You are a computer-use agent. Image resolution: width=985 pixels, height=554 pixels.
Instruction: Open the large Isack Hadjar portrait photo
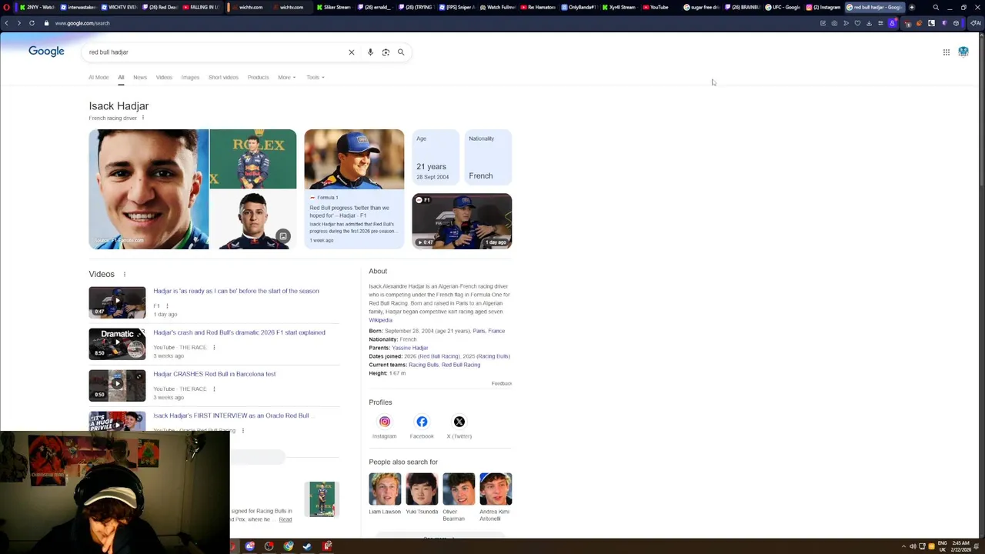coord(149,189)
